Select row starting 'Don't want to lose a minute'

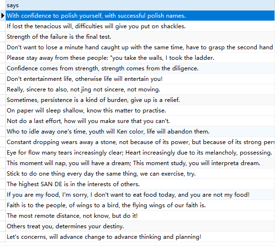140,47
